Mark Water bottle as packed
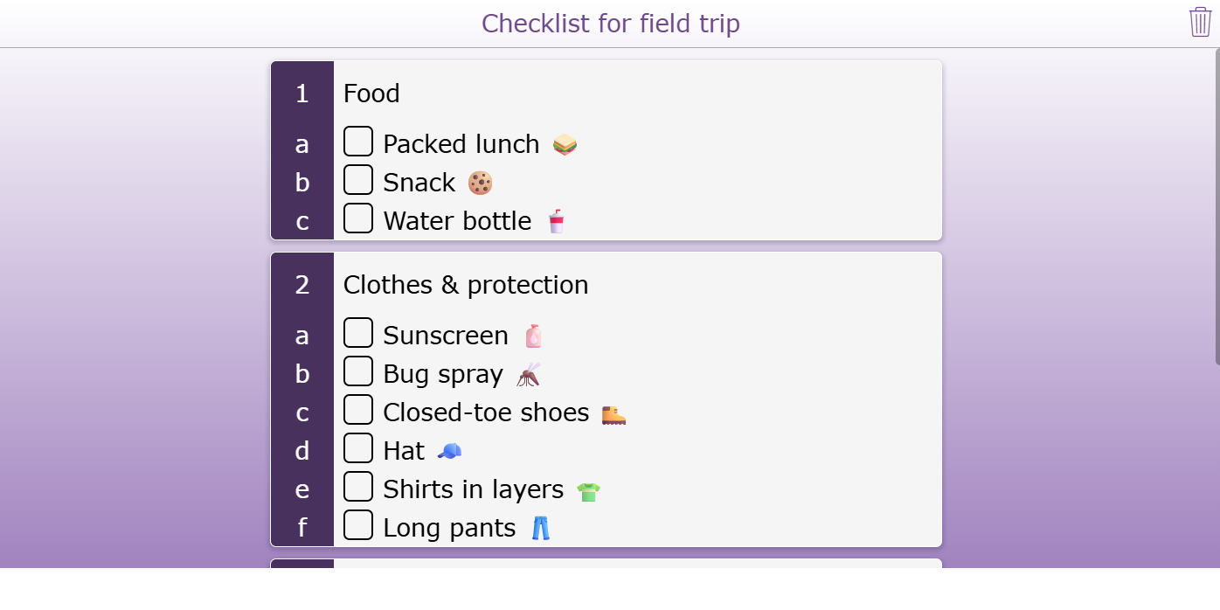Image resolution: width=1220 pixels, height=610 pixels. click(x=358, y=218)
